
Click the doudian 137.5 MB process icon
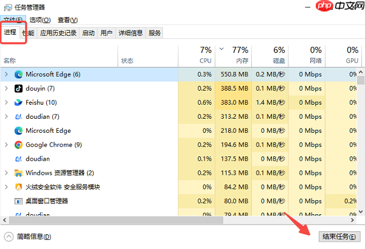tap(18, 159)
